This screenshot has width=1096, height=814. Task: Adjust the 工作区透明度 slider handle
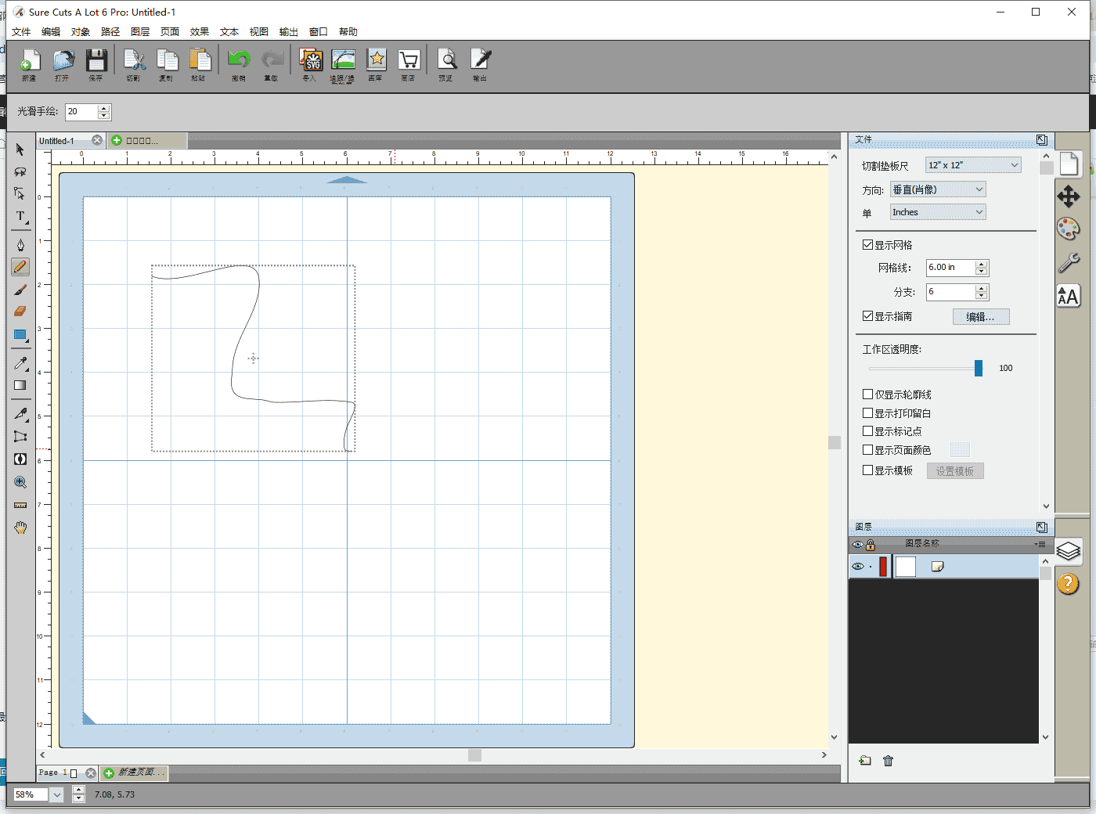tap(979, 368)
